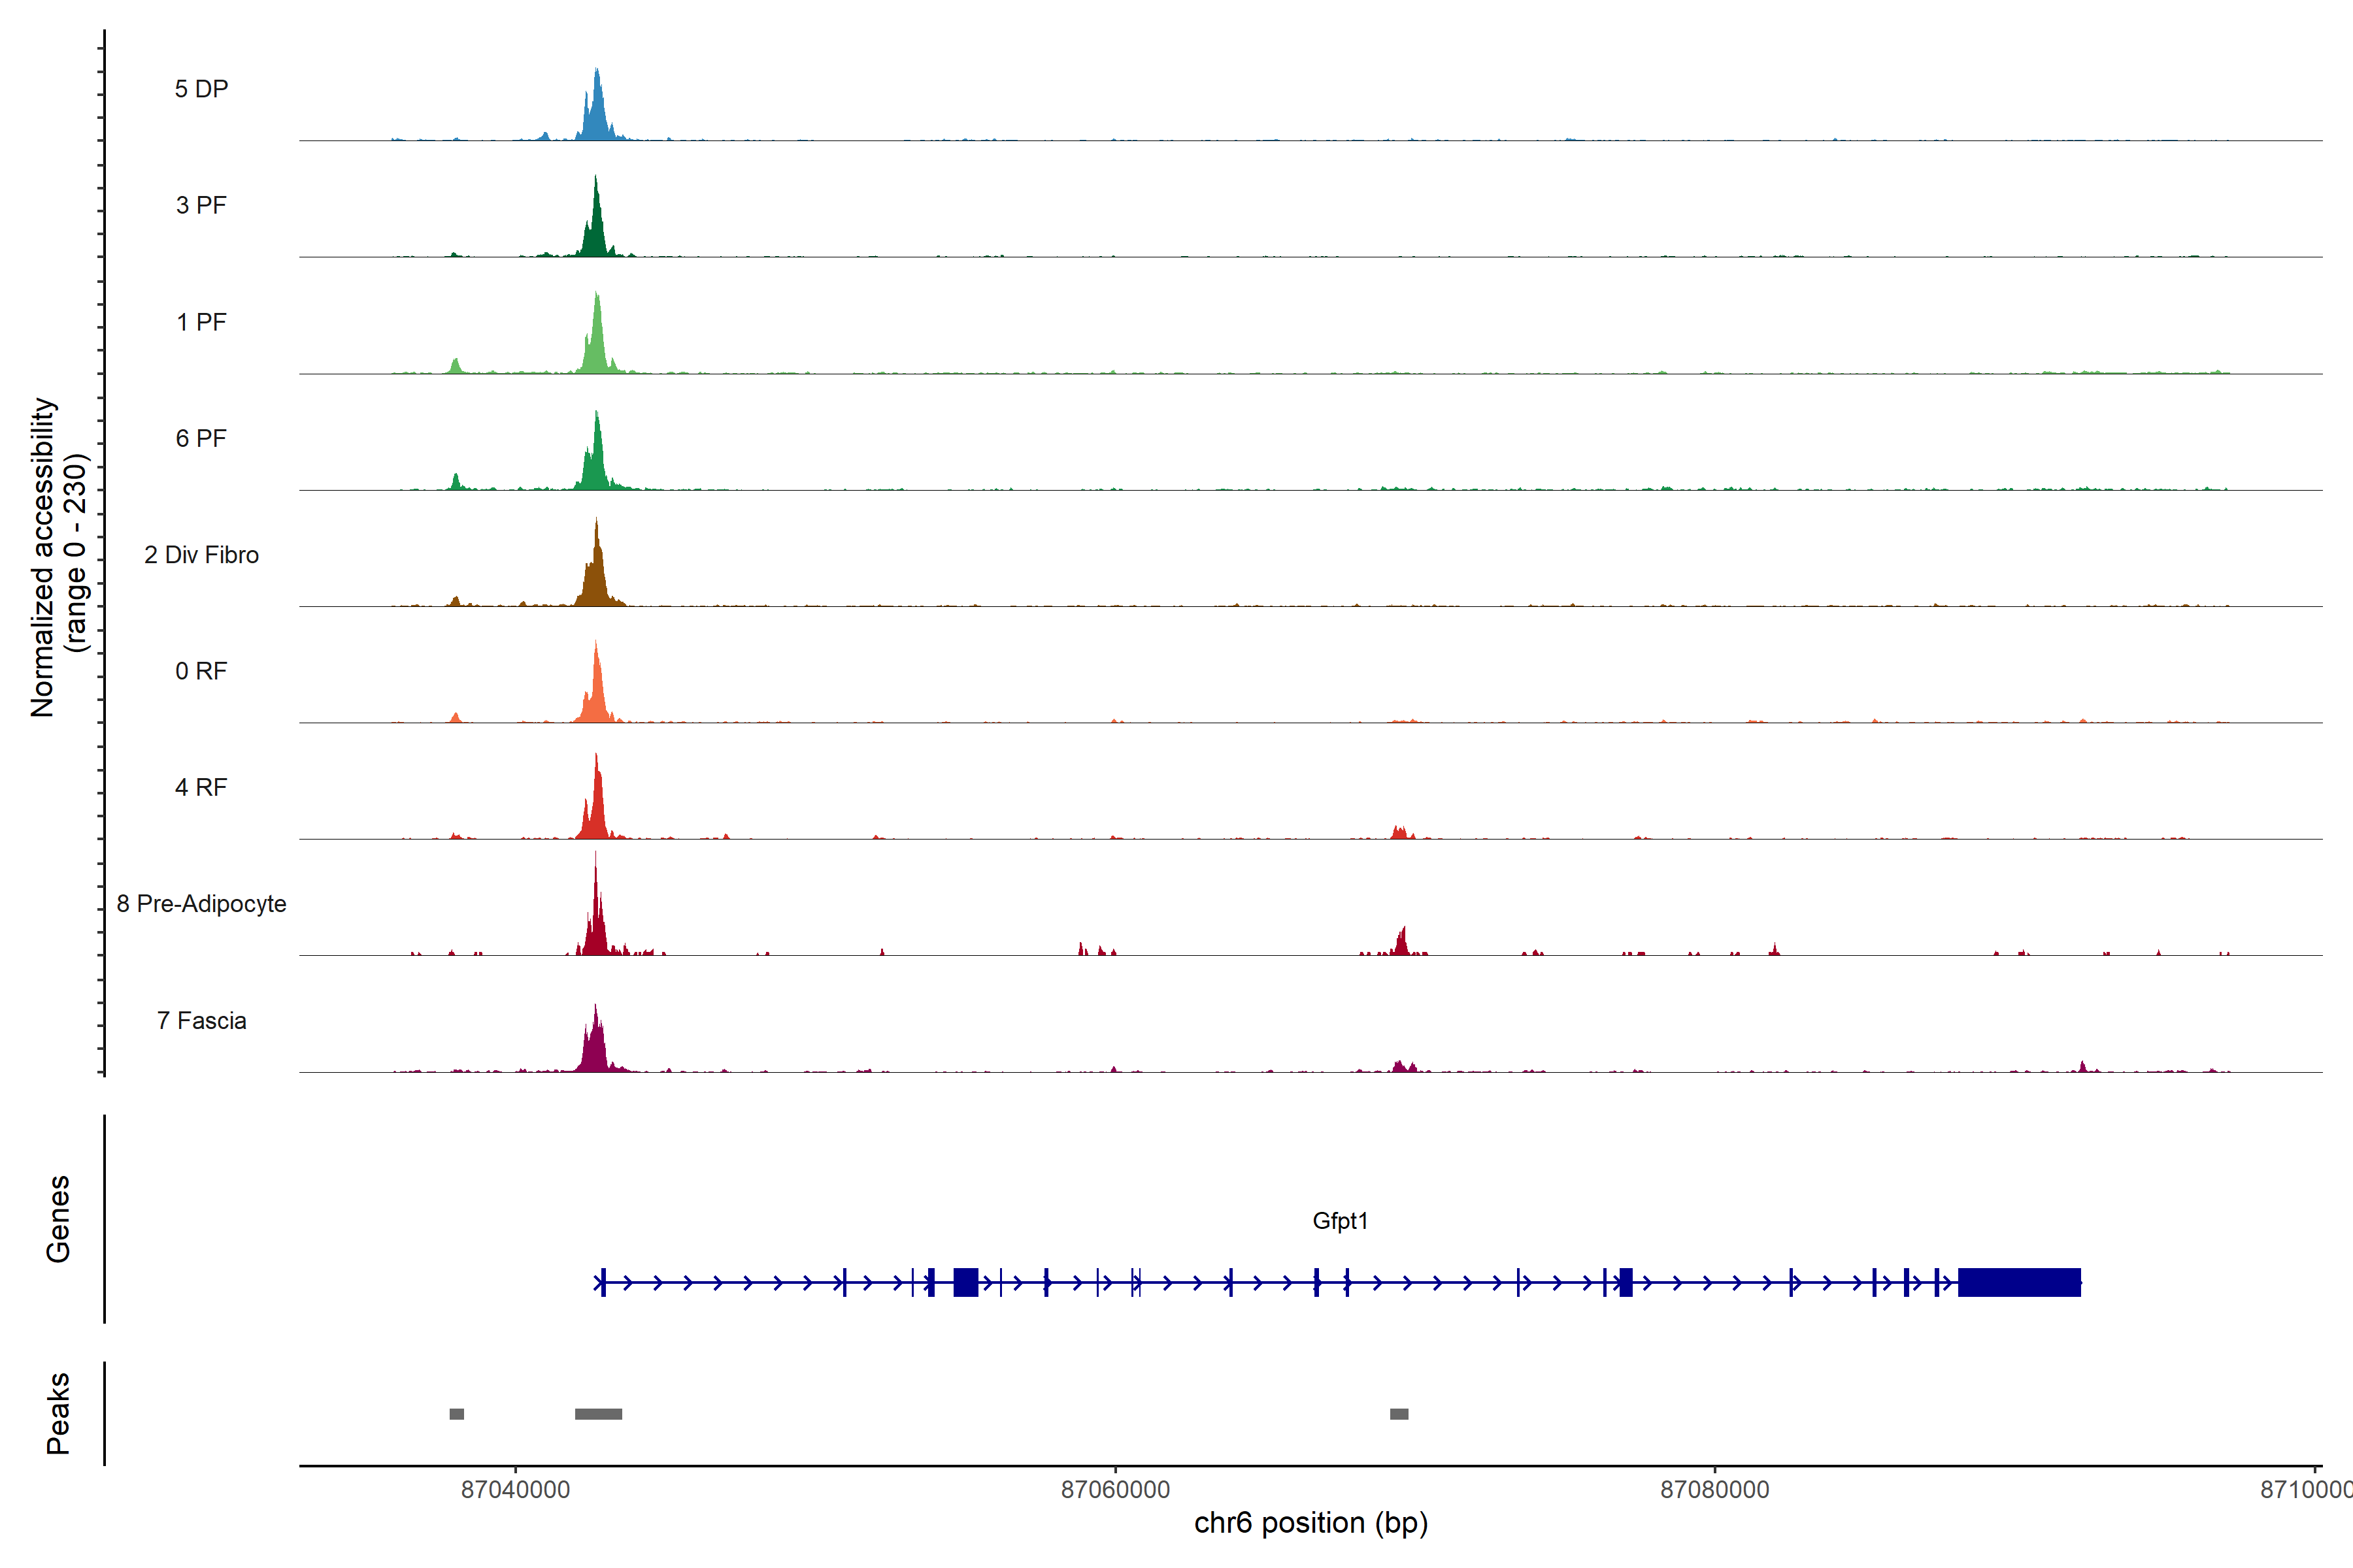This screenshot has height=1568, width=2353.
Task: Select the 2 Div Fibro label
Action: (201, 555)
